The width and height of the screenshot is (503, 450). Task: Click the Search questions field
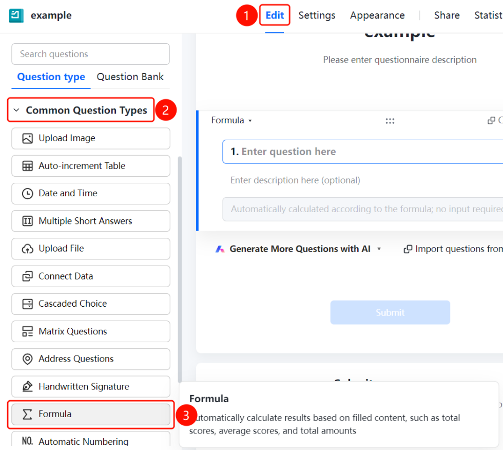90,54
